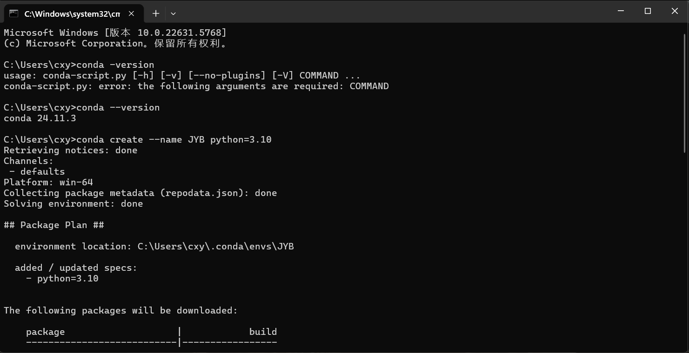Viewport: 689px width, 353px height.
Task: Open a new tab with the plus button
Action: [156, 13]
